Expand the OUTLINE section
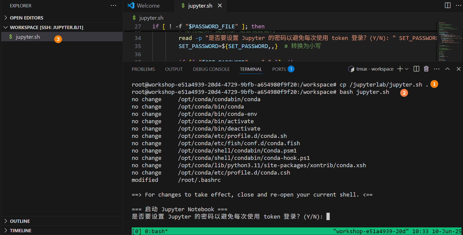The image size is (463, 235). 20,221
